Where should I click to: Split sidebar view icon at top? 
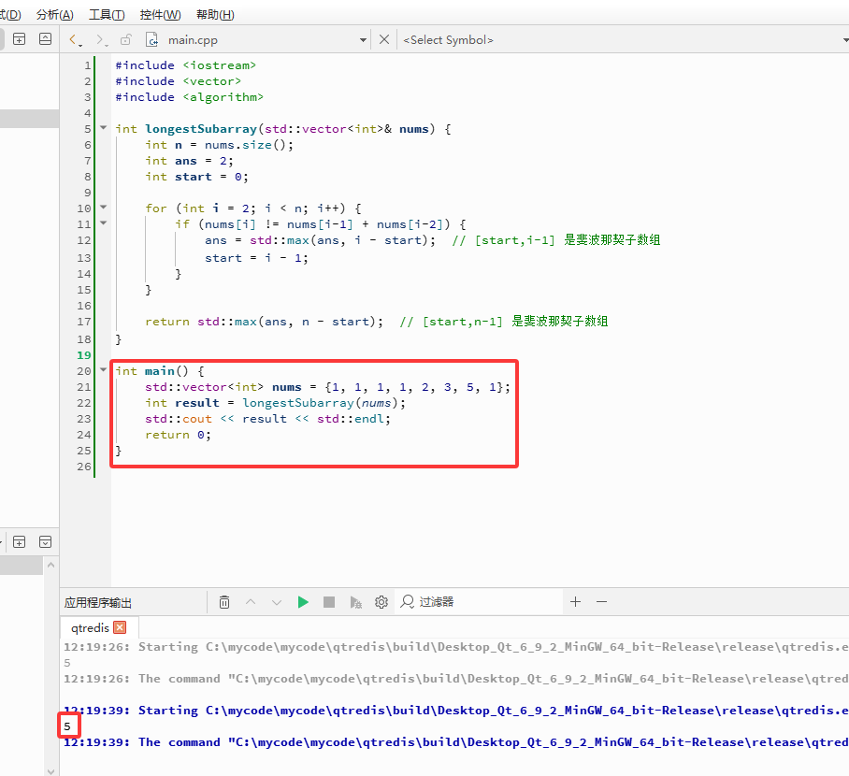[19, 39]
